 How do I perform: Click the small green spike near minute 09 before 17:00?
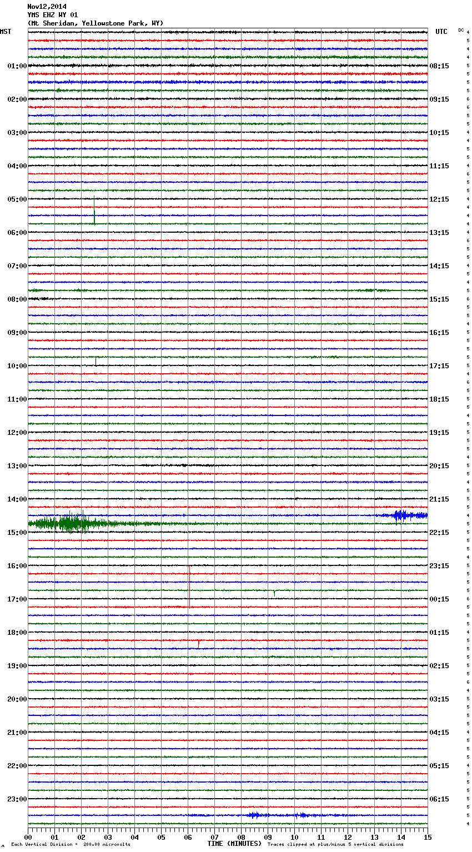(274, 593)
